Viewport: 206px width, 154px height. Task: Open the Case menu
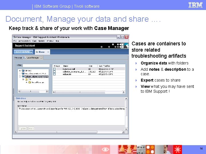[34, 41]
